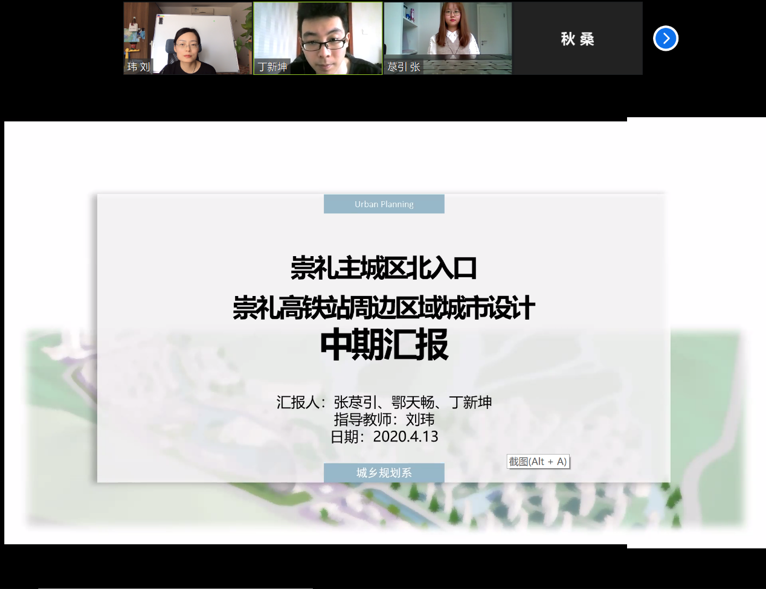Click the 玮 刘 name label
The image size is (766, 589).
[138, 67]
